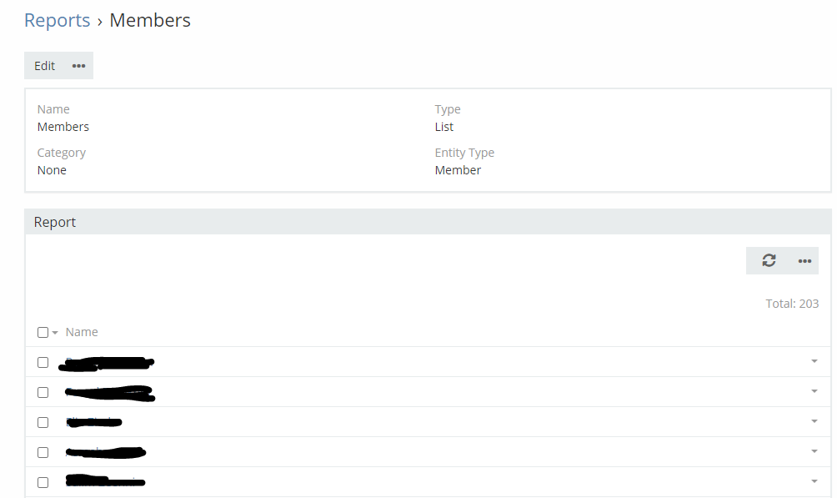Check the third member row checkbox
This screenshot has width=837, height=498.
click(43, 422)
